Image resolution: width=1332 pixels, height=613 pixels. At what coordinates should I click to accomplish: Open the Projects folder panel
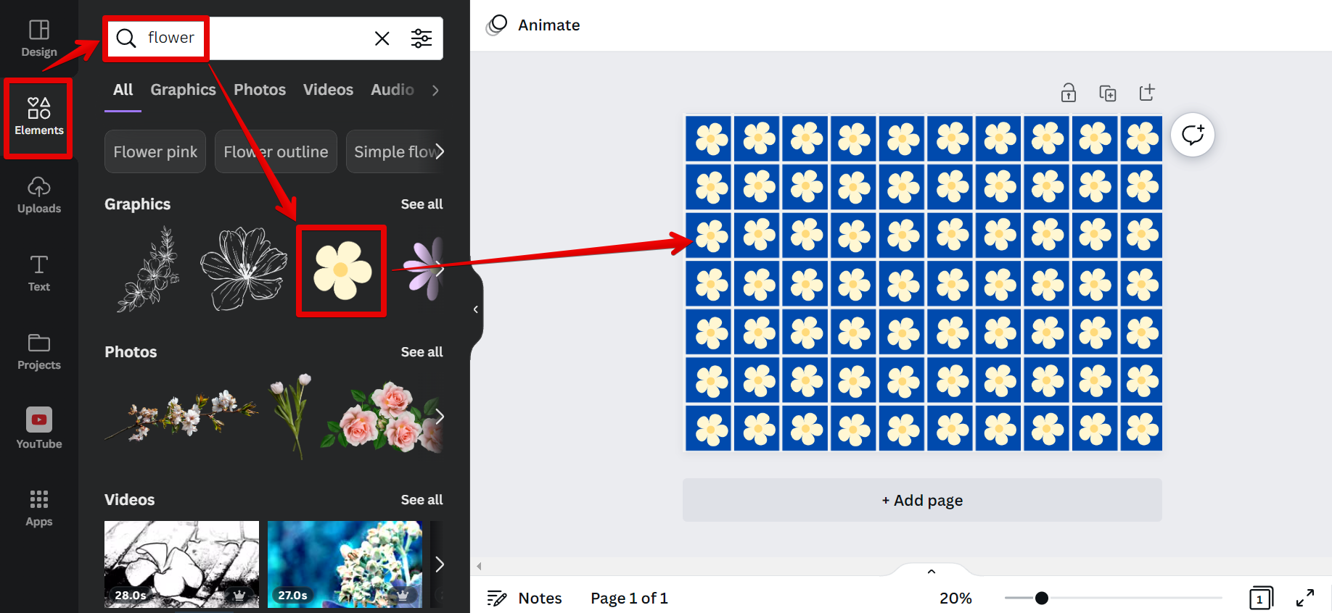[x=39, y=351]
